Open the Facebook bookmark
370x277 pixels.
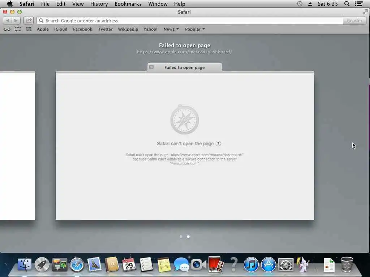pyautogui.click(x=83, y=29)
